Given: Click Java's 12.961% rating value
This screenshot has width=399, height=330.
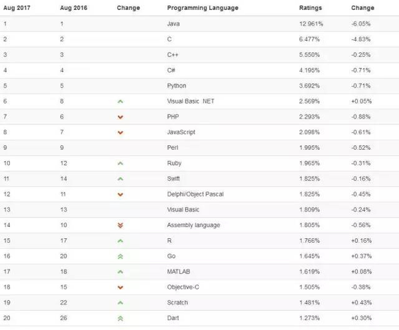Looking at the screenshot, I should [x=313, y=24].
